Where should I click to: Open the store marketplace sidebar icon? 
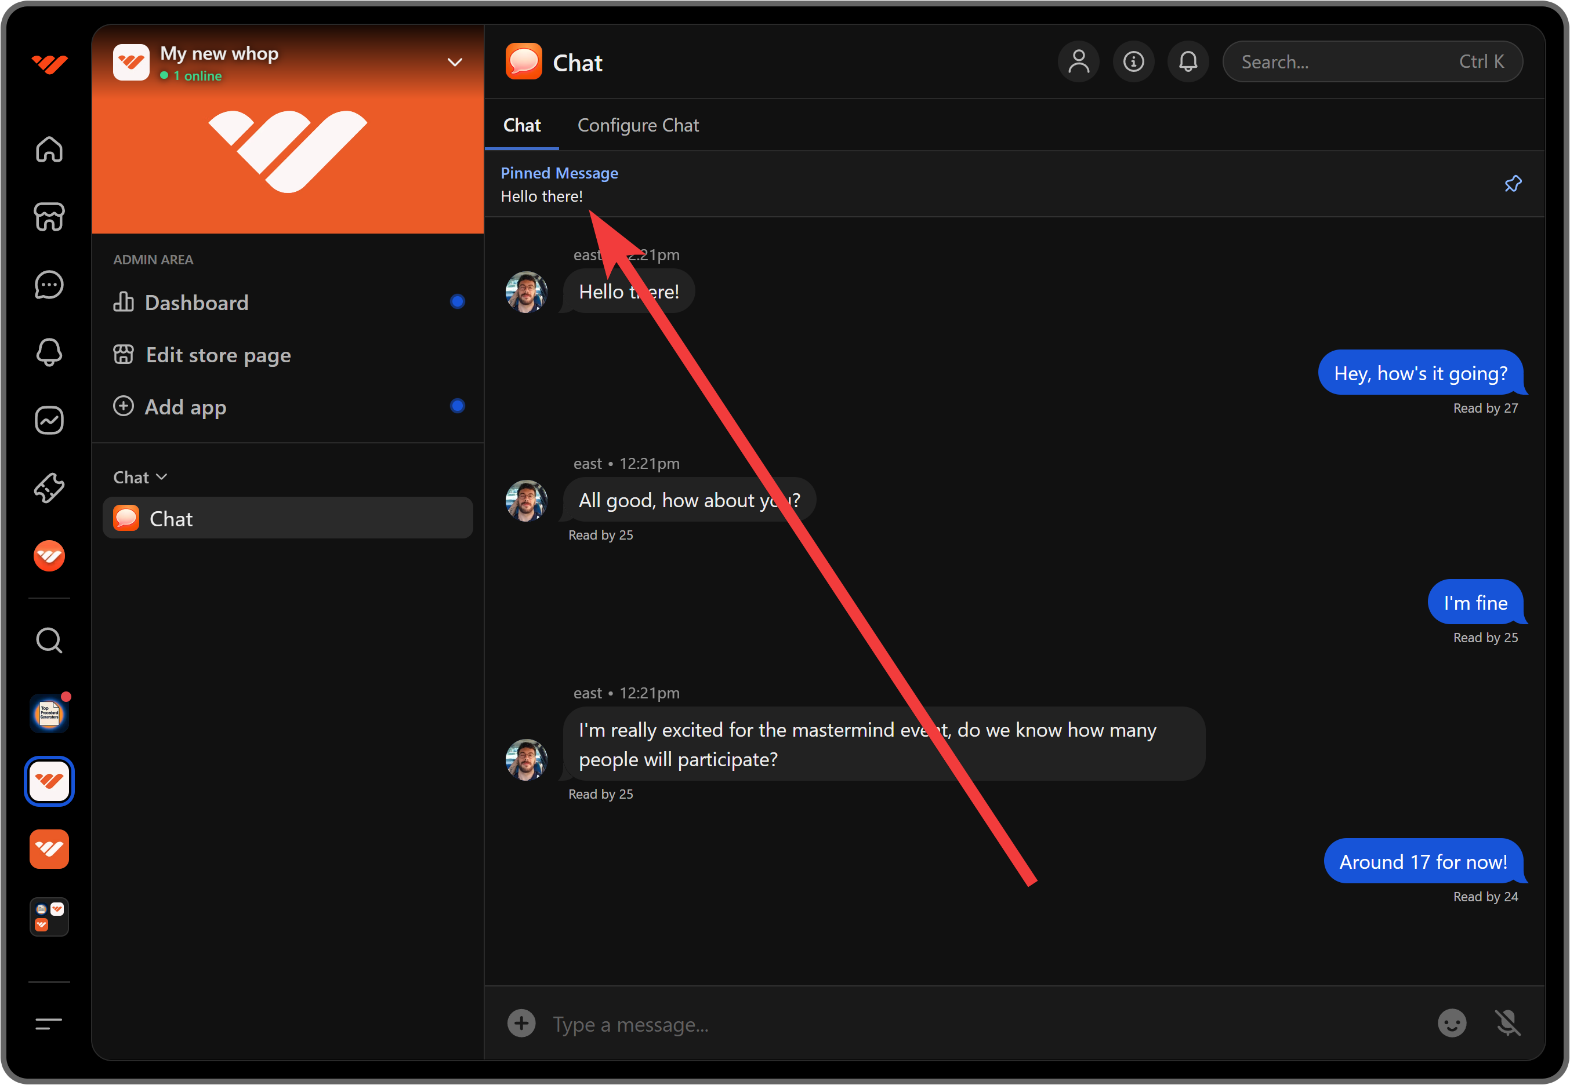pyautogui.click(x=49, y=217)
